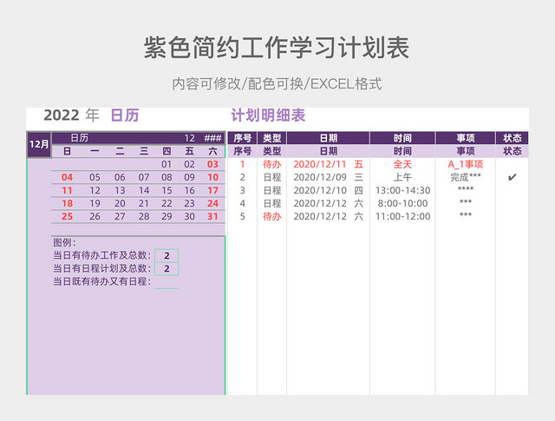This screenshot has height=421, width=555.
Task: Click the 日程 type cell in row 3
Action: click(x=271, y=191)
